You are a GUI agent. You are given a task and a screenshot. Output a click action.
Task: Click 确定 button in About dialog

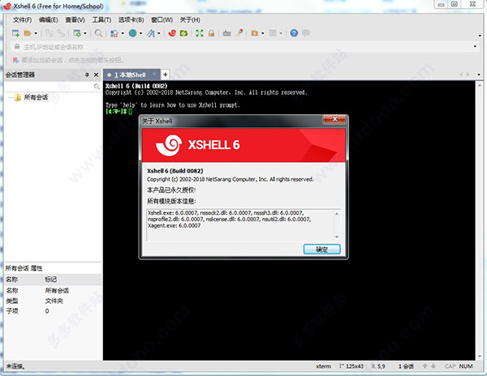pos(321,250)
